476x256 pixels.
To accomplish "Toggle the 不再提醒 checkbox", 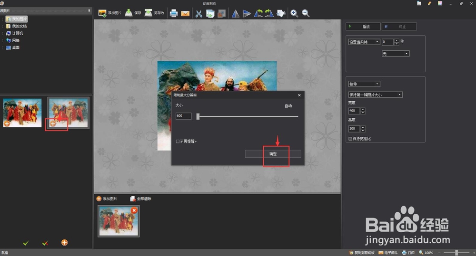I will click(x=178, y=142).
